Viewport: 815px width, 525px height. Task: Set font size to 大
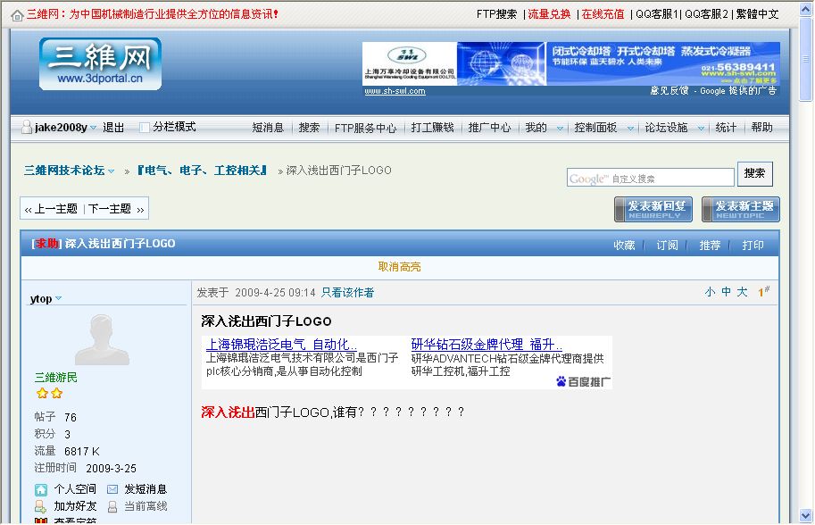[742, 292]
